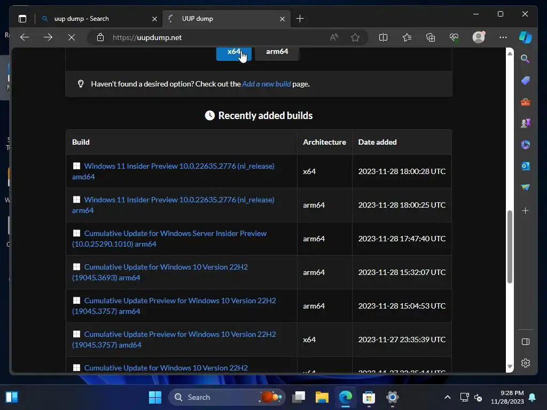Open the Edge profile avatar
The image size is (547, 410).
(479, 37)
